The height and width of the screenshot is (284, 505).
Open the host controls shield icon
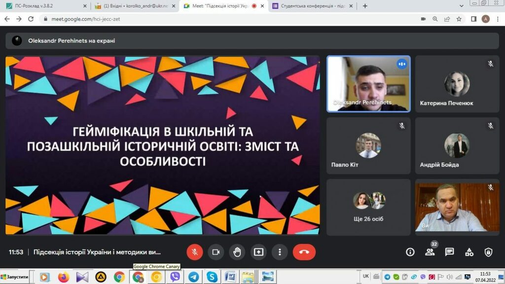click(x=488, y=252)
